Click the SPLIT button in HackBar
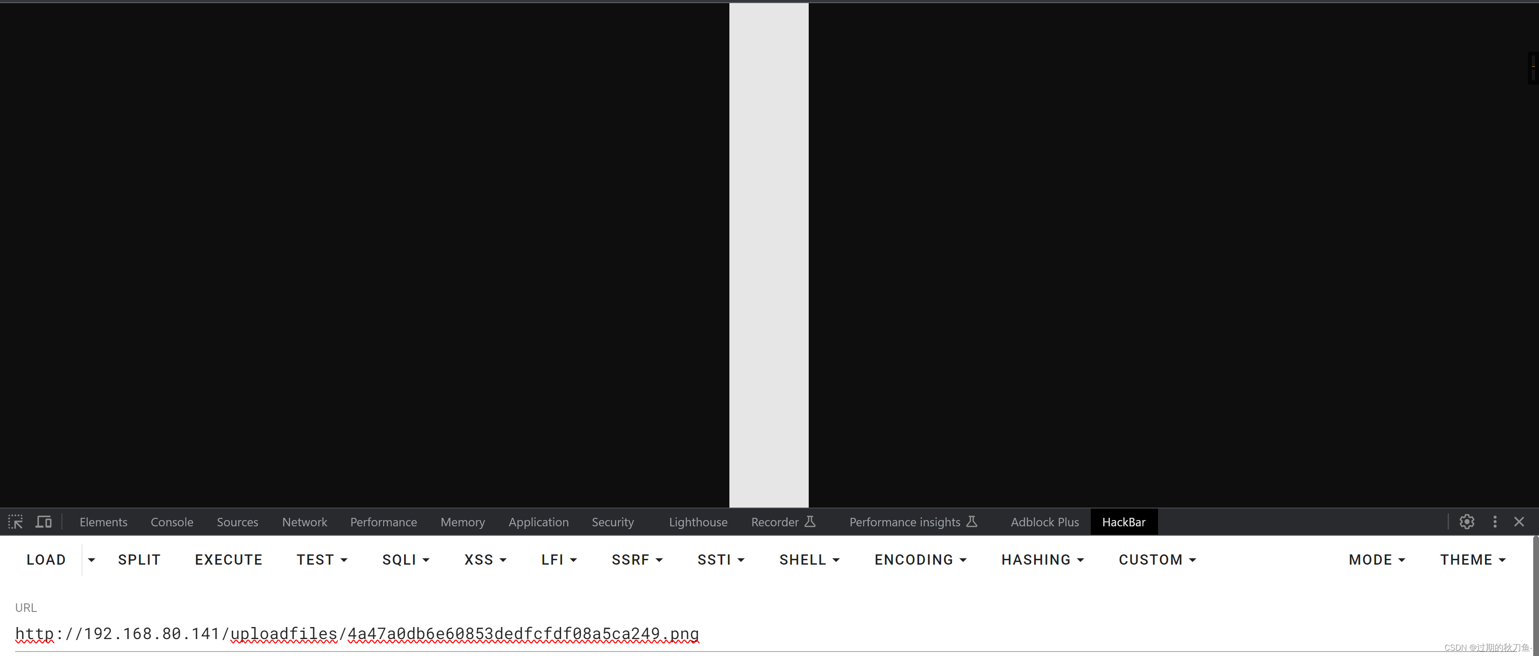The image size is (1539, 656). point(139,559)
